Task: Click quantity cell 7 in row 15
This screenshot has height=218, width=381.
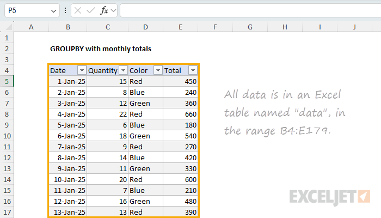Action: (x=108, y=191)
